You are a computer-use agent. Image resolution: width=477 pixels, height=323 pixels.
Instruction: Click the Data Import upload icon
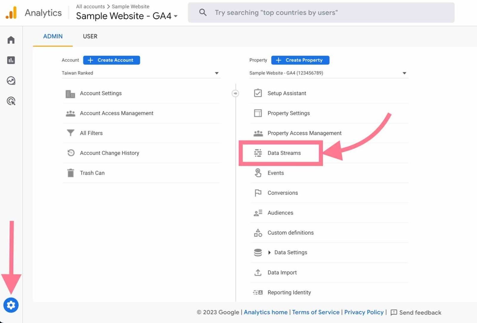coord(258,272)
